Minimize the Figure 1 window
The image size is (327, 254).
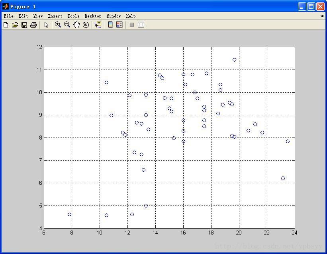click(302, 7)
